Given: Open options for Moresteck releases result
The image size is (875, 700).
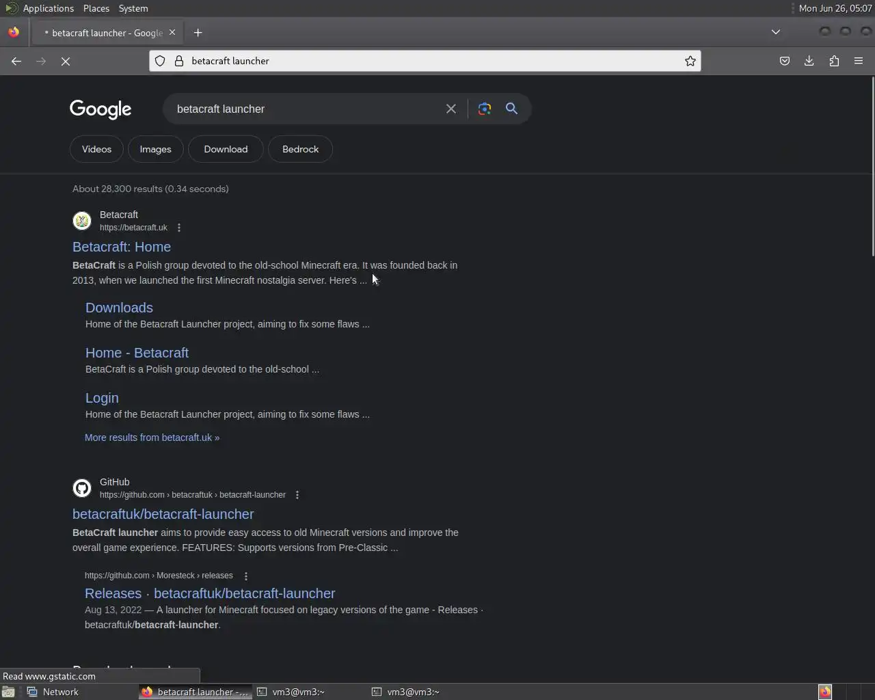Looking at the screenshot, I should tap(246, 576).
